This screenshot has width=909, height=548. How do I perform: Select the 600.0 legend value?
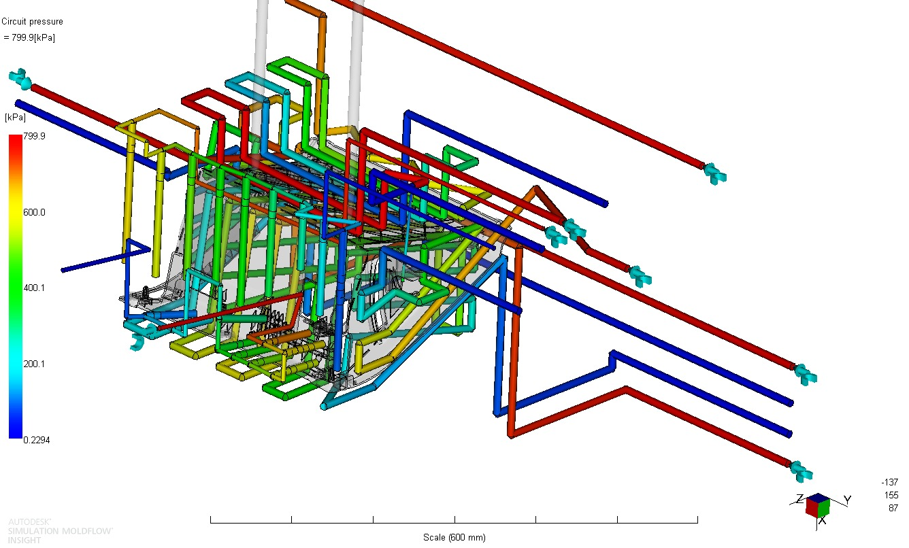click(34, 212)
